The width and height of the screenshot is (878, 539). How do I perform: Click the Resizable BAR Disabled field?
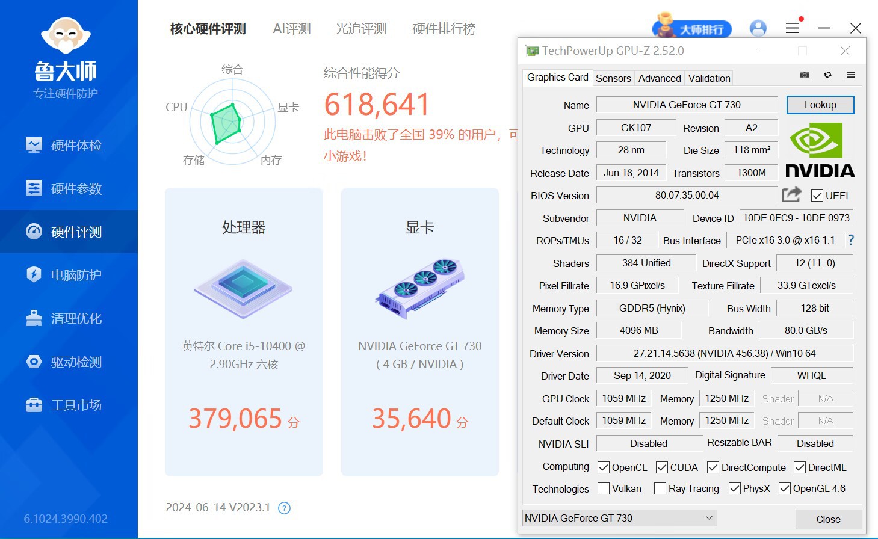click(815, 443)
